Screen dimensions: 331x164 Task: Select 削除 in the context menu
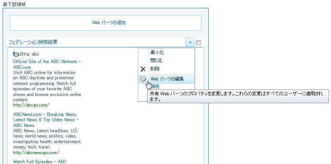point(155,69)
